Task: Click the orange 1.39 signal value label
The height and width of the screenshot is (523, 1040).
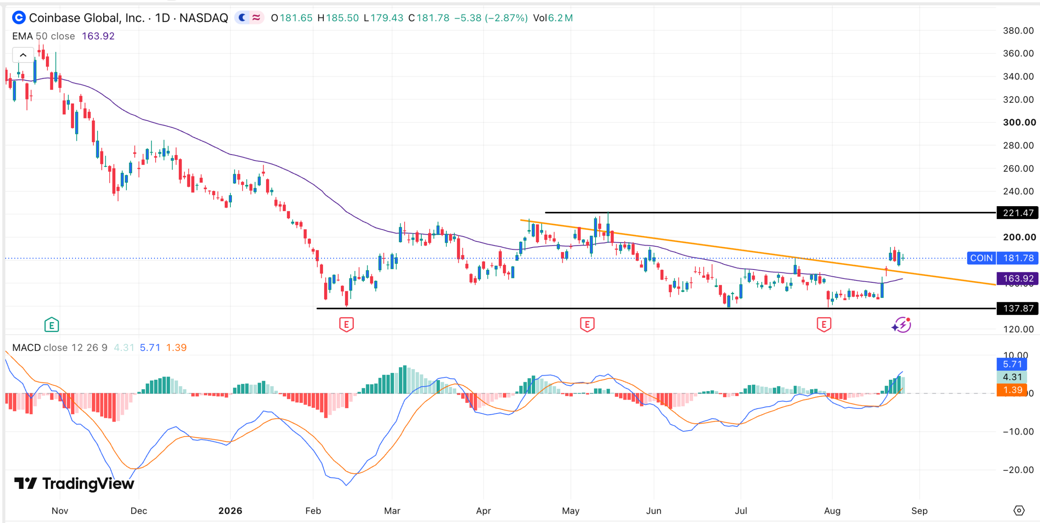Action: (1012, 390)
